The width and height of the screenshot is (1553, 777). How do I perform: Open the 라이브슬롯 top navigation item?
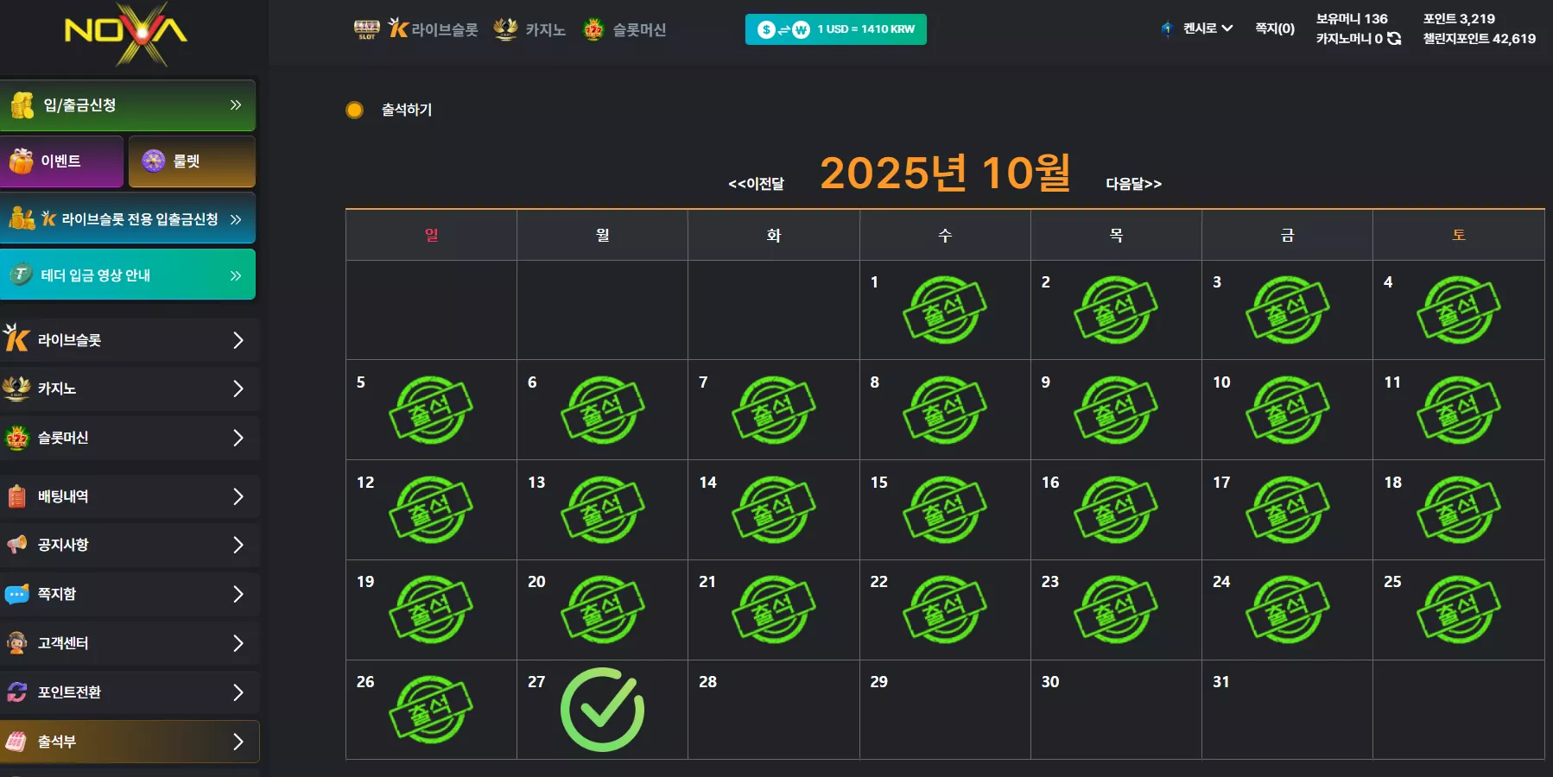(x=433, y=29)
